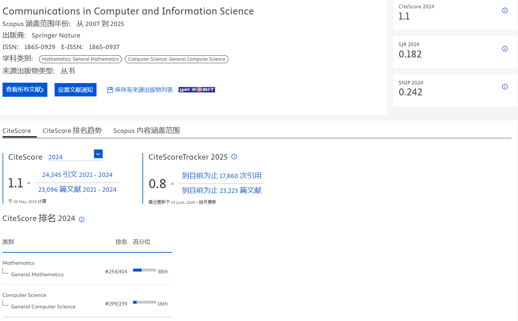Image resolution: width=518 pixels, height=321 pixels.
Task: Click the get it BIT logo
Action: 197,90
